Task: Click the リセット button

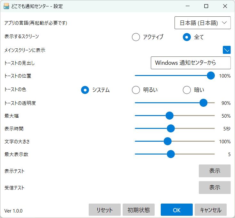Action: coord(105,210)
